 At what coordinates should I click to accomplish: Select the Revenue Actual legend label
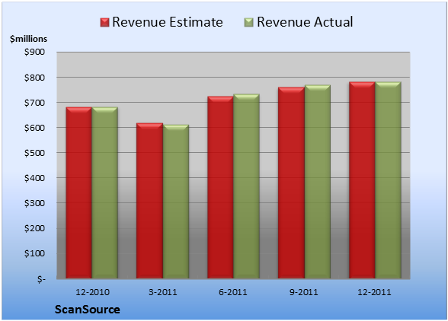point(305,22)
